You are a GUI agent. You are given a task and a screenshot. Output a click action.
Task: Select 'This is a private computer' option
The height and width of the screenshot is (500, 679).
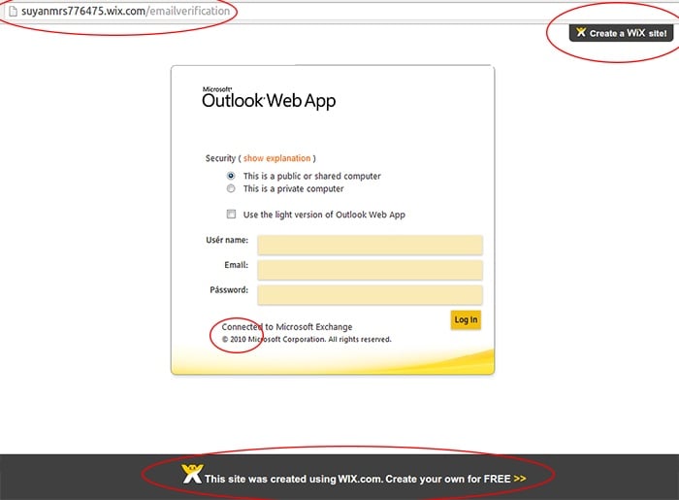point(231,188)
